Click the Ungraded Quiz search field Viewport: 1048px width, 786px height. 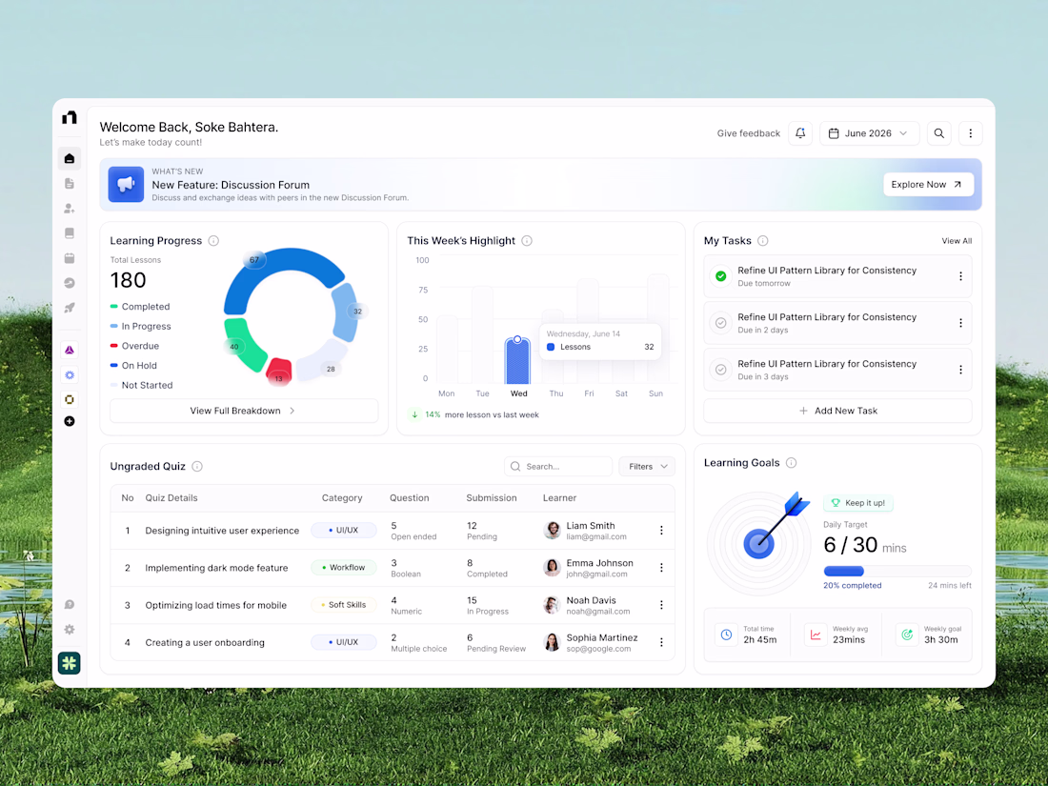(558, 467)
